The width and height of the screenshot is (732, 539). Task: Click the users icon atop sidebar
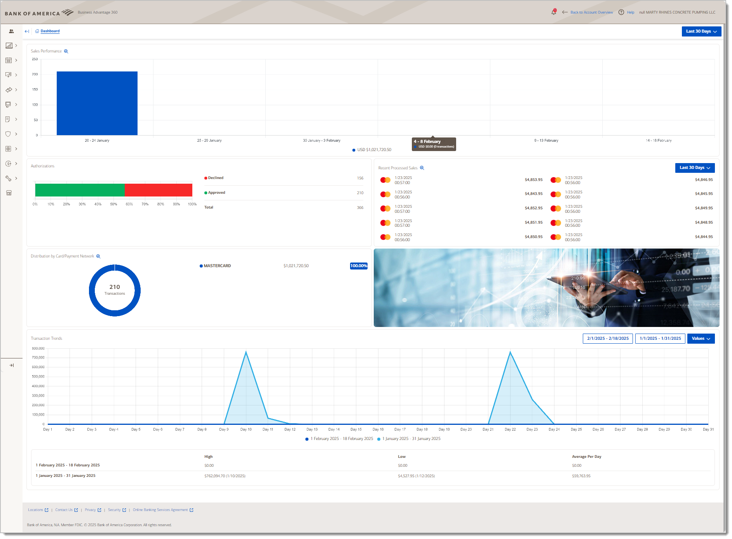click(11, 31)
